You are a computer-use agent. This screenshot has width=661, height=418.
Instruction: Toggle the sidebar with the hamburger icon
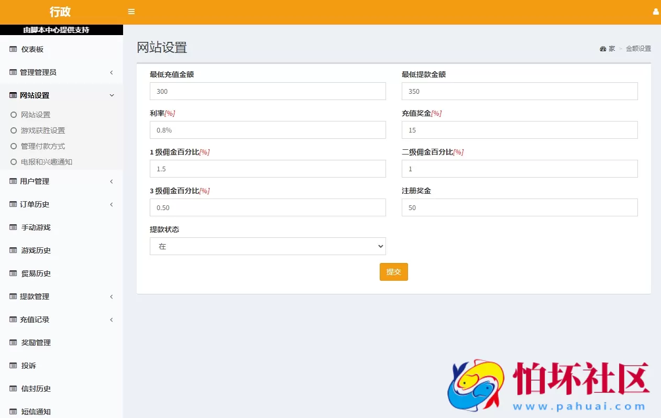[131, 12]
